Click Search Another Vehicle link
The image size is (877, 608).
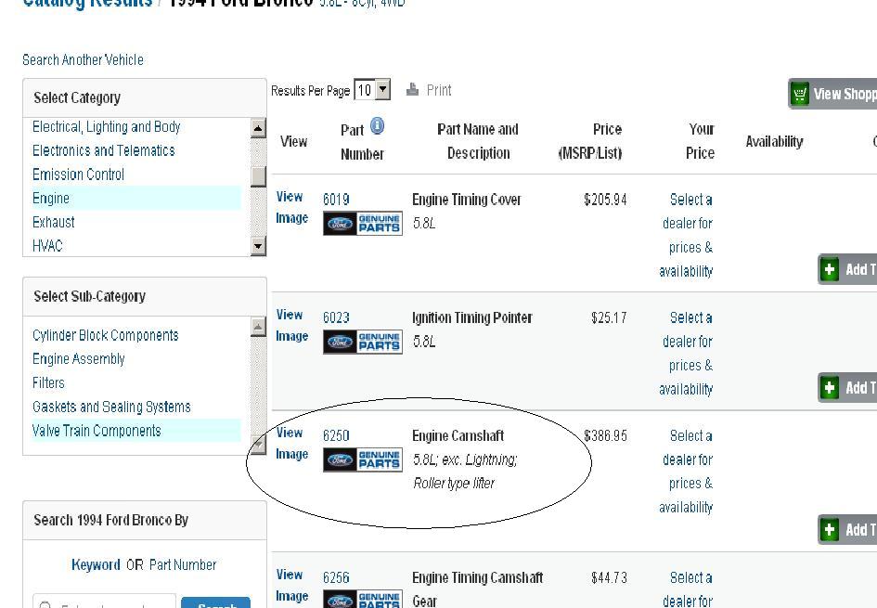pos(83,59)
